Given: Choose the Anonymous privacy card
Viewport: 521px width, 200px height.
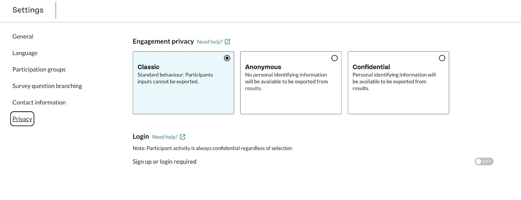Looking at the screenshot, I should tap(291, 83).
